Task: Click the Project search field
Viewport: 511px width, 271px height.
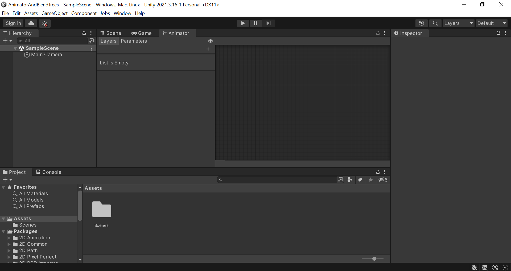Action: coord(277,180)
